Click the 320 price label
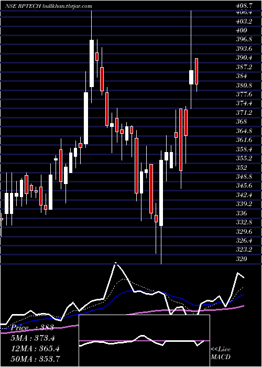Image resolution: width=262 pixels, height=367 pixels. pyautogui.click(x=242, y=259)
